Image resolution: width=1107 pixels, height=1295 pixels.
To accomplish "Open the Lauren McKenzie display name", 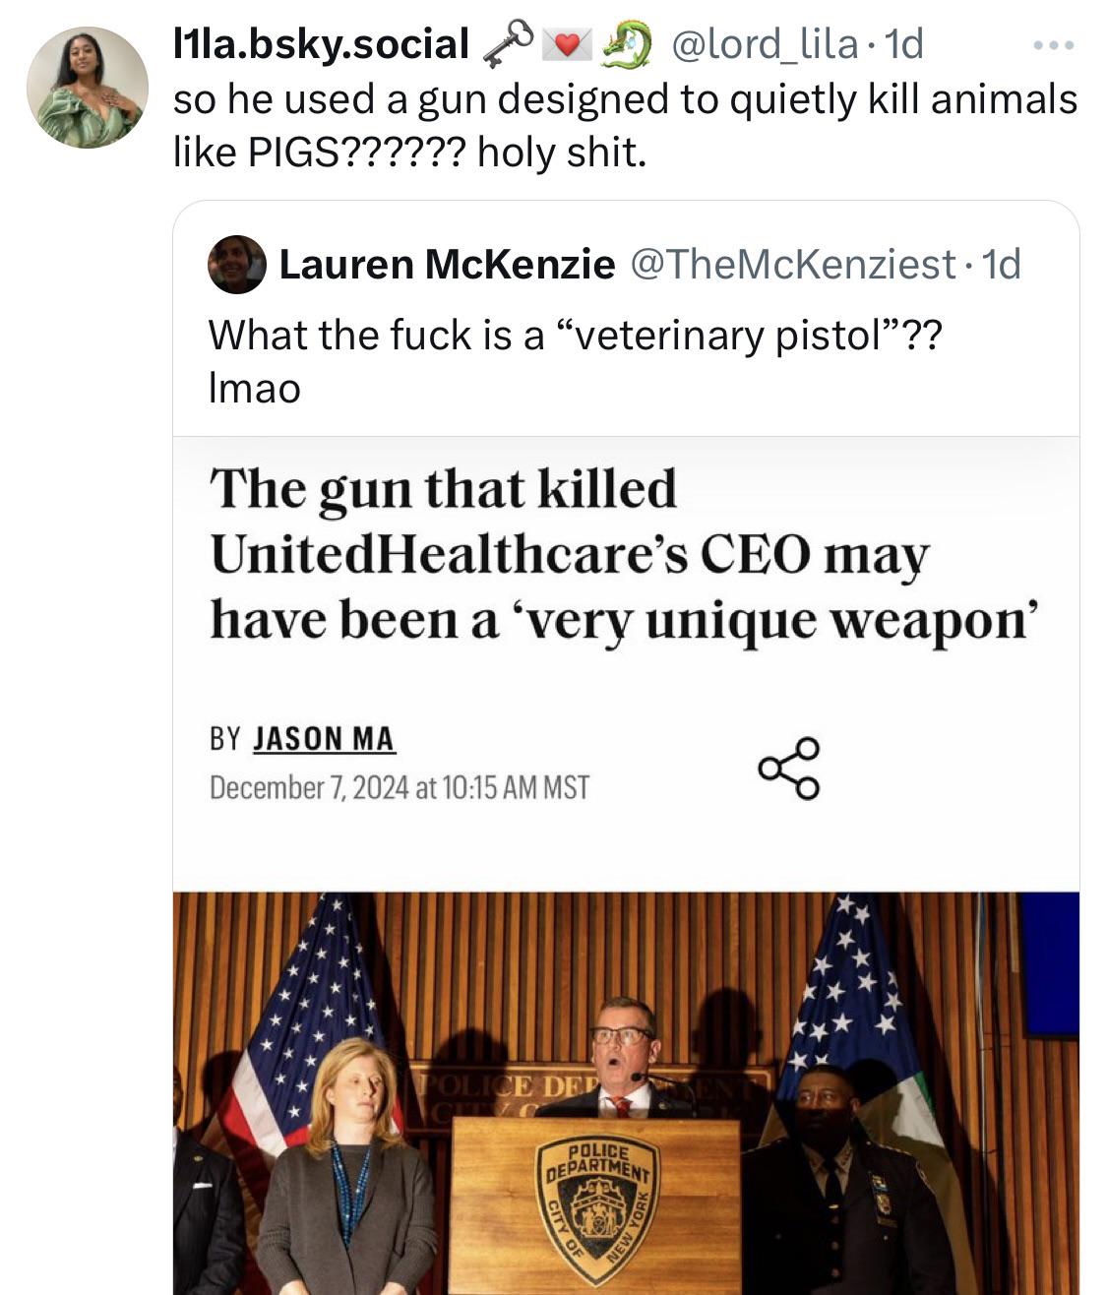I will pyautogui.click(x=448, y=264).
